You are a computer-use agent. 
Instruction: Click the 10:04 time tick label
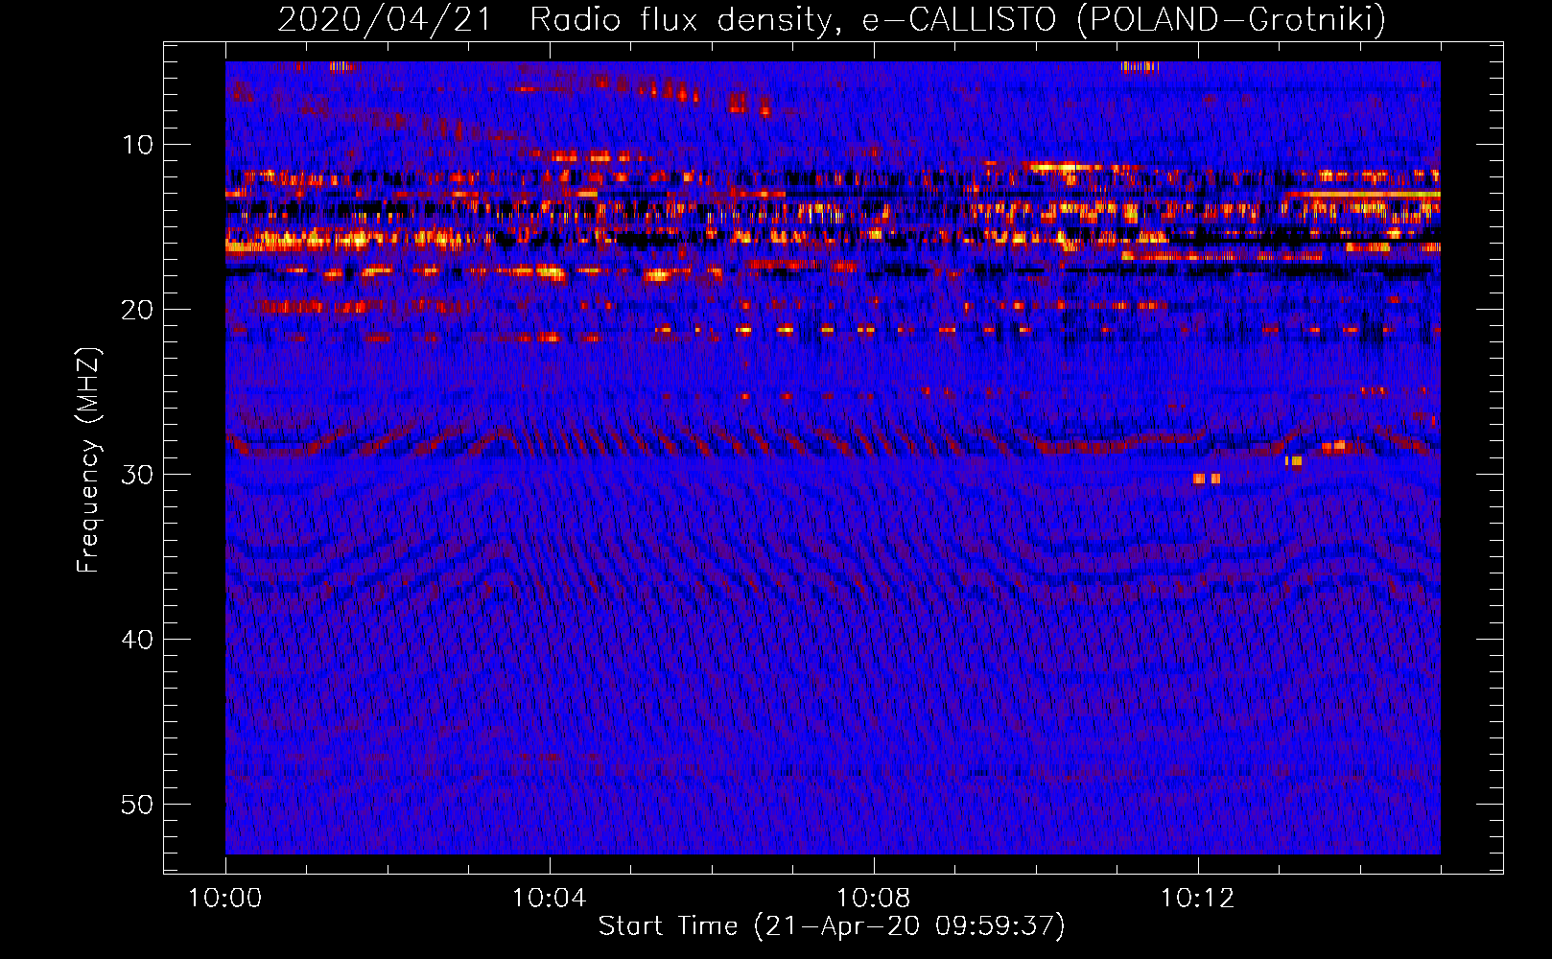coord(549,899)
